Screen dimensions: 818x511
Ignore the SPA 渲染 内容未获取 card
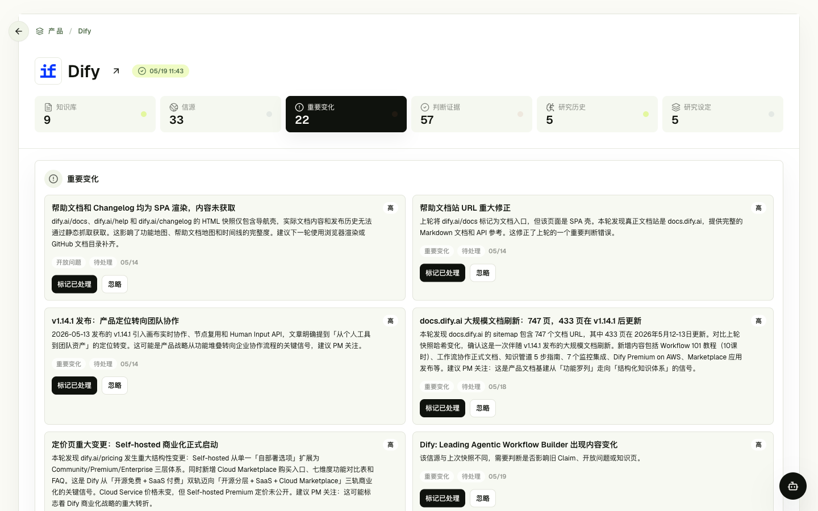(115, 284)
